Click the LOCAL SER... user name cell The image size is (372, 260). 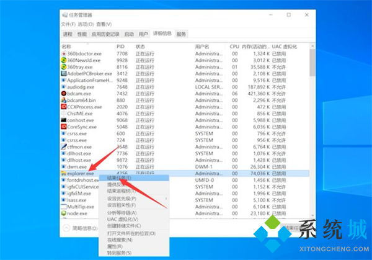click(210, 87)
